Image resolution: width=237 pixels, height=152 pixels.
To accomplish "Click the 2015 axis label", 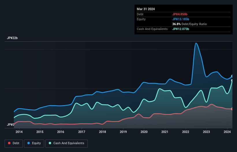I will (x=40, y=132).
